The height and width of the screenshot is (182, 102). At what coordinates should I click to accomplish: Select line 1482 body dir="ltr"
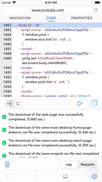[51, 25]
